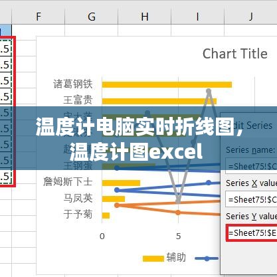Select the gray line peak marker

[209, 91]
